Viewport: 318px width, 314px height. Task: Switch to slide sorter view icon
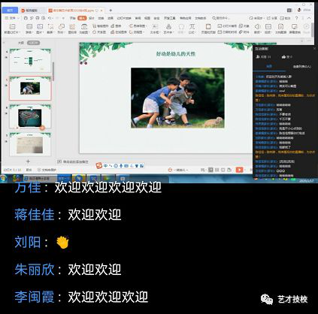[x=217, y=170]
